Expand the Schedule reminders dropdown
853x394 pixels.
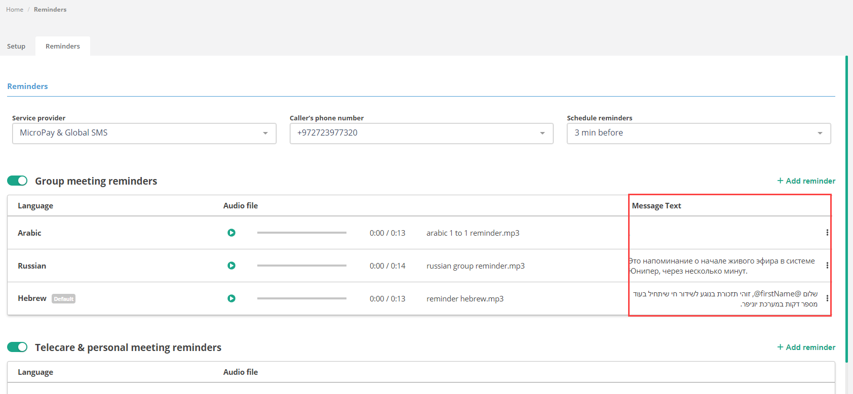[699, 133]
